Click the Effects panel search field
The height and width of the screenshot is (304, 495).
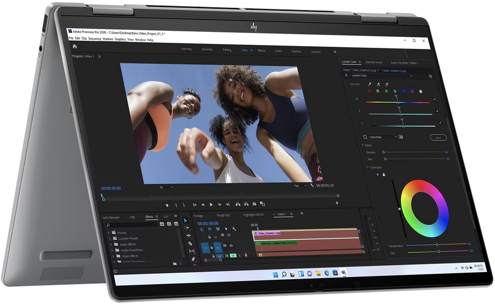point(131,225)
